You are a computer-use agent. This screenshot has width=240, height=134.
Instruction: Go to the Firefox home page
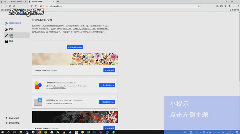(14, 6)
